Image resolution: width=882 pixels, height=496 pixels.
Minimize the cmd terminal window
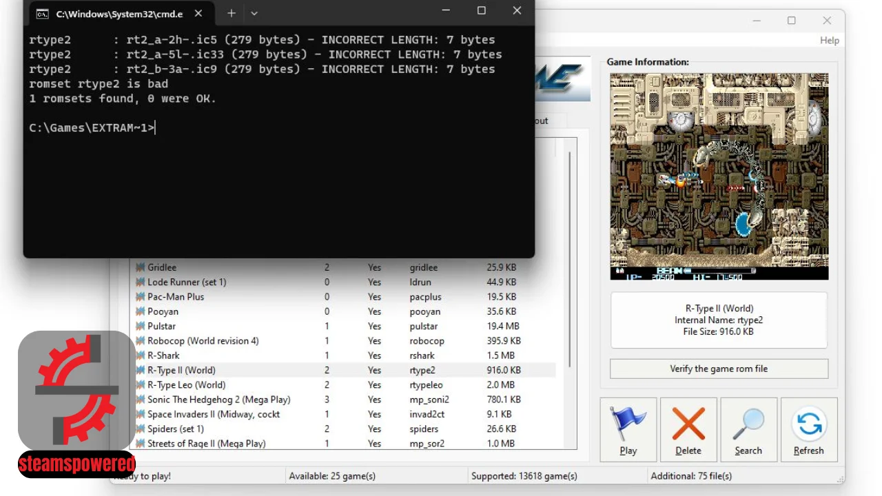447,10
